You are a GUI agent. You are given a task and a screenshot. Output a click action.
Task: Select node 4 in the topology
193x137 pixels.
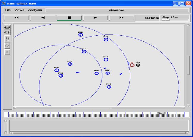click(109, 87)
